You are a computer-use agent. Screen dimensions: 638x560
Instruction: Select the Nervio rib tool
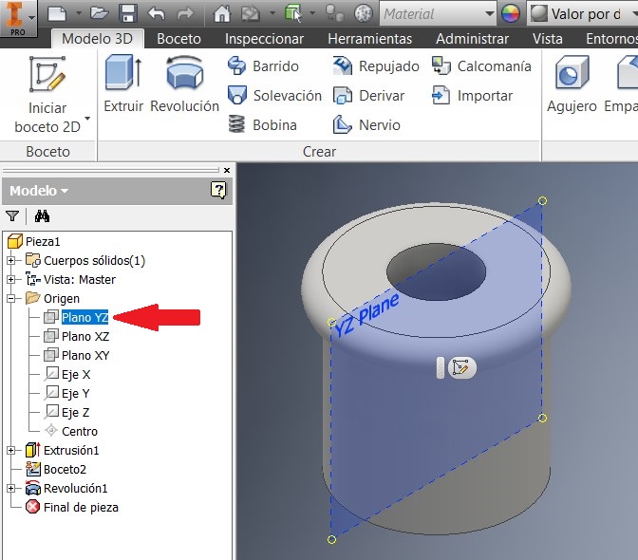pyautogui.click(x=366, y=125)
